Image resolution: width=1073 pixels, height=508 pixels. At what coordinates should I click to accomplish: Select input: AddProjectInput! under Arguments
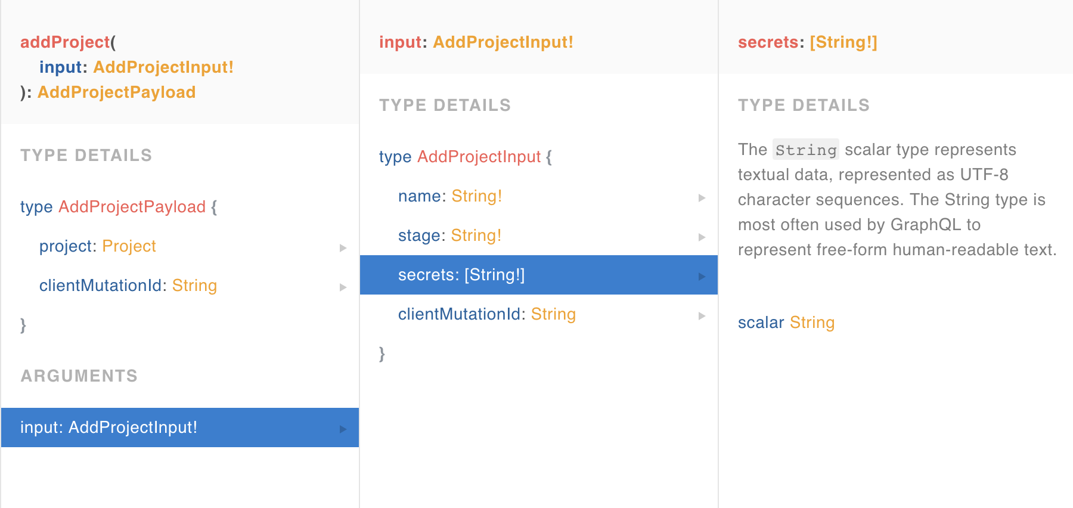(108, 428)
